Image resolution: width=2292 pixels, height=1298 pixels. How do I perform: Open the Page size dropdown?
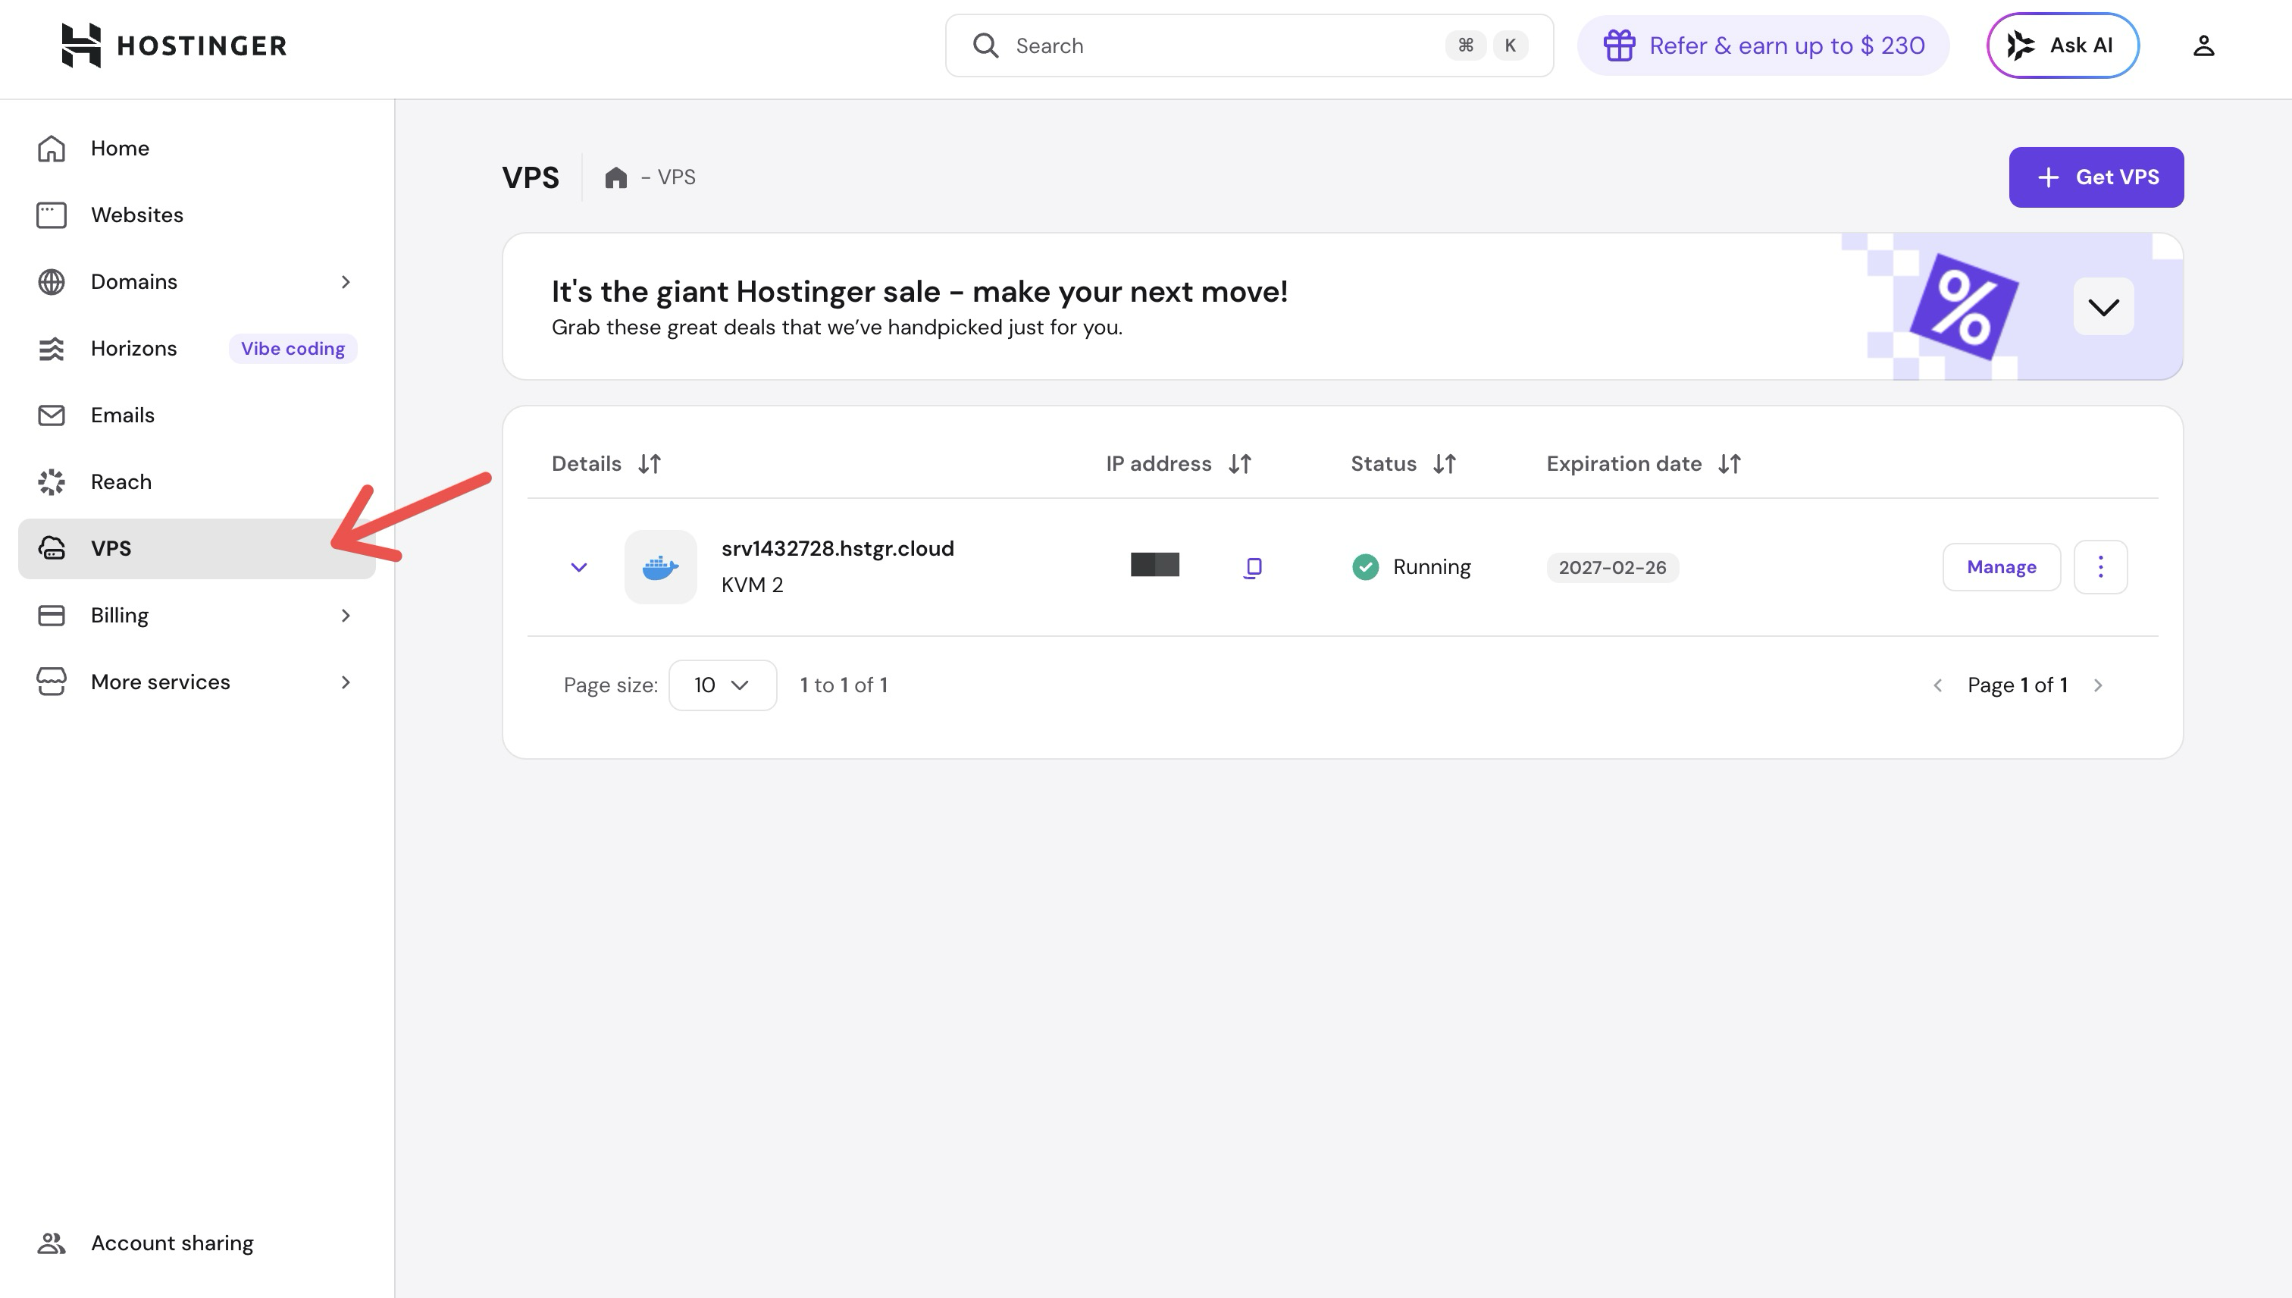pyautogui.click(x=723, y=685)
